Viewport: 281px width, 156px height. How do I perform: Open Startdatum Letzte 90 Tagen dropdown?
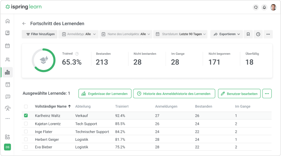180,34
